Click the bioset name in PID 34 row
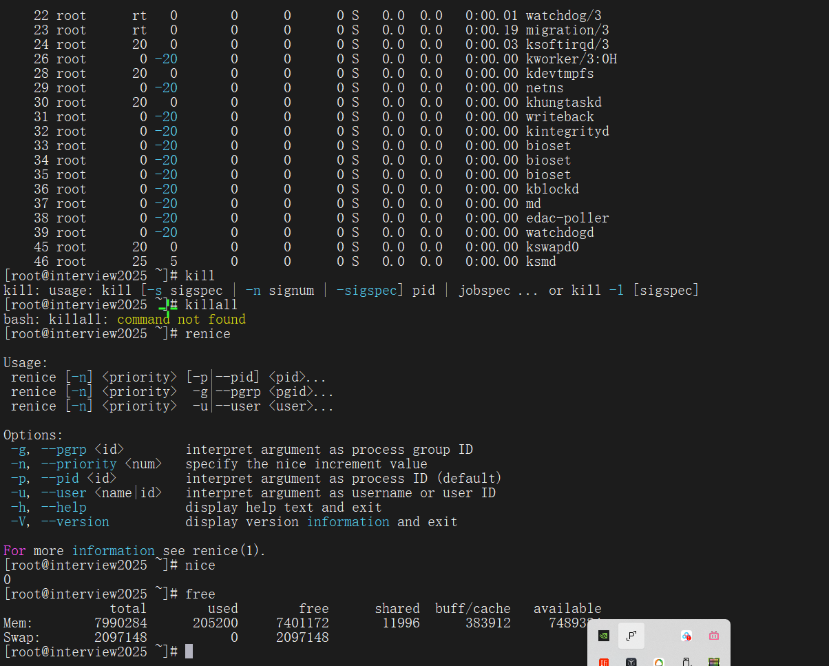The image size is (829, 666). pos(548,160)
